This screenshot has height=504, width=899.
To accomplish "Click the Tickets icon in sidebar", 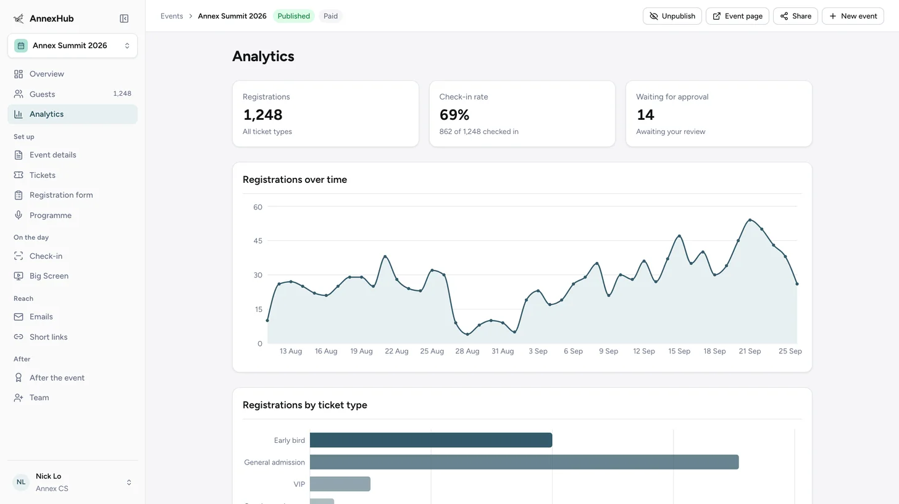I will (x=19, y=175).
